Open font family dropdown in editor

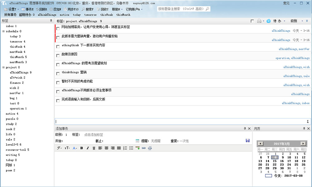[60, 148]
